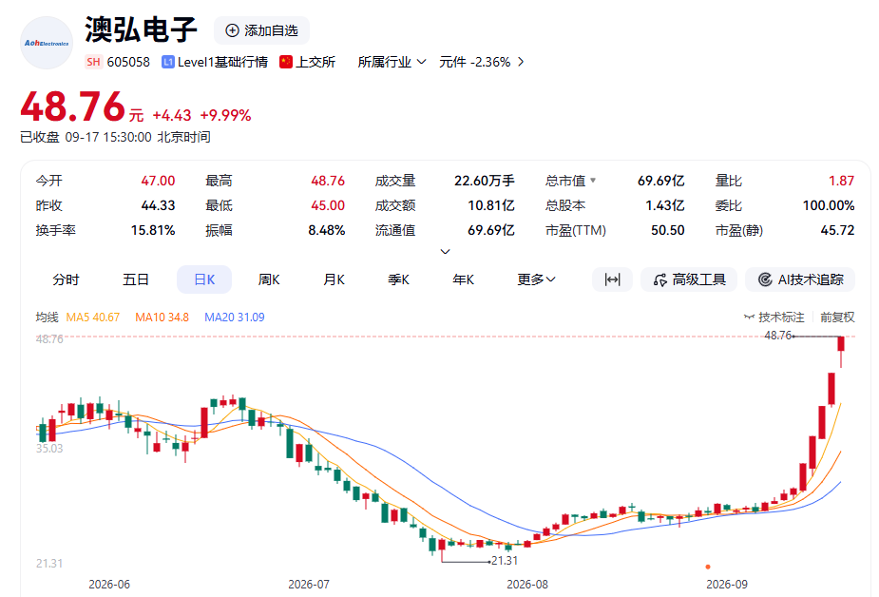
Task: Select the 年K tab
Action: point(463,279)
